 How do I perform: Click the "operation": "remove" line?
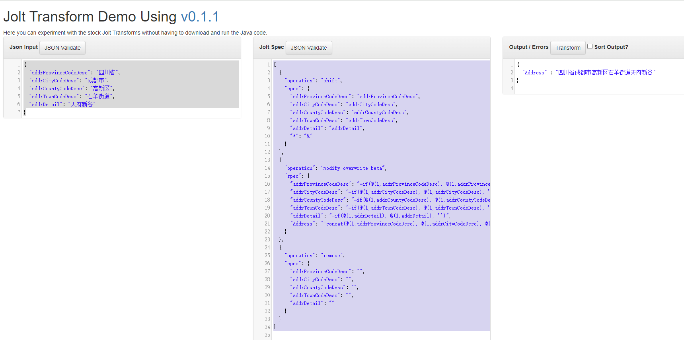tap(315, 255)
